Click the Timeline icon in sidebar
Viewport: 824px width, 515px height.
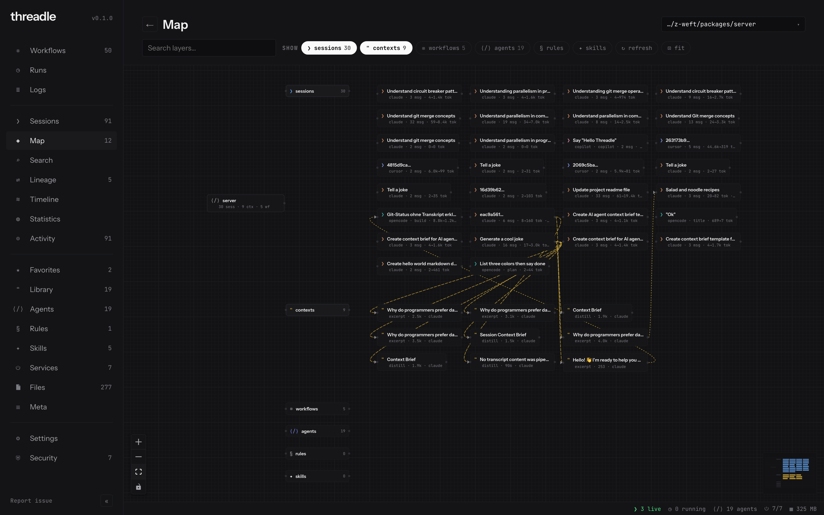[18, 200]
